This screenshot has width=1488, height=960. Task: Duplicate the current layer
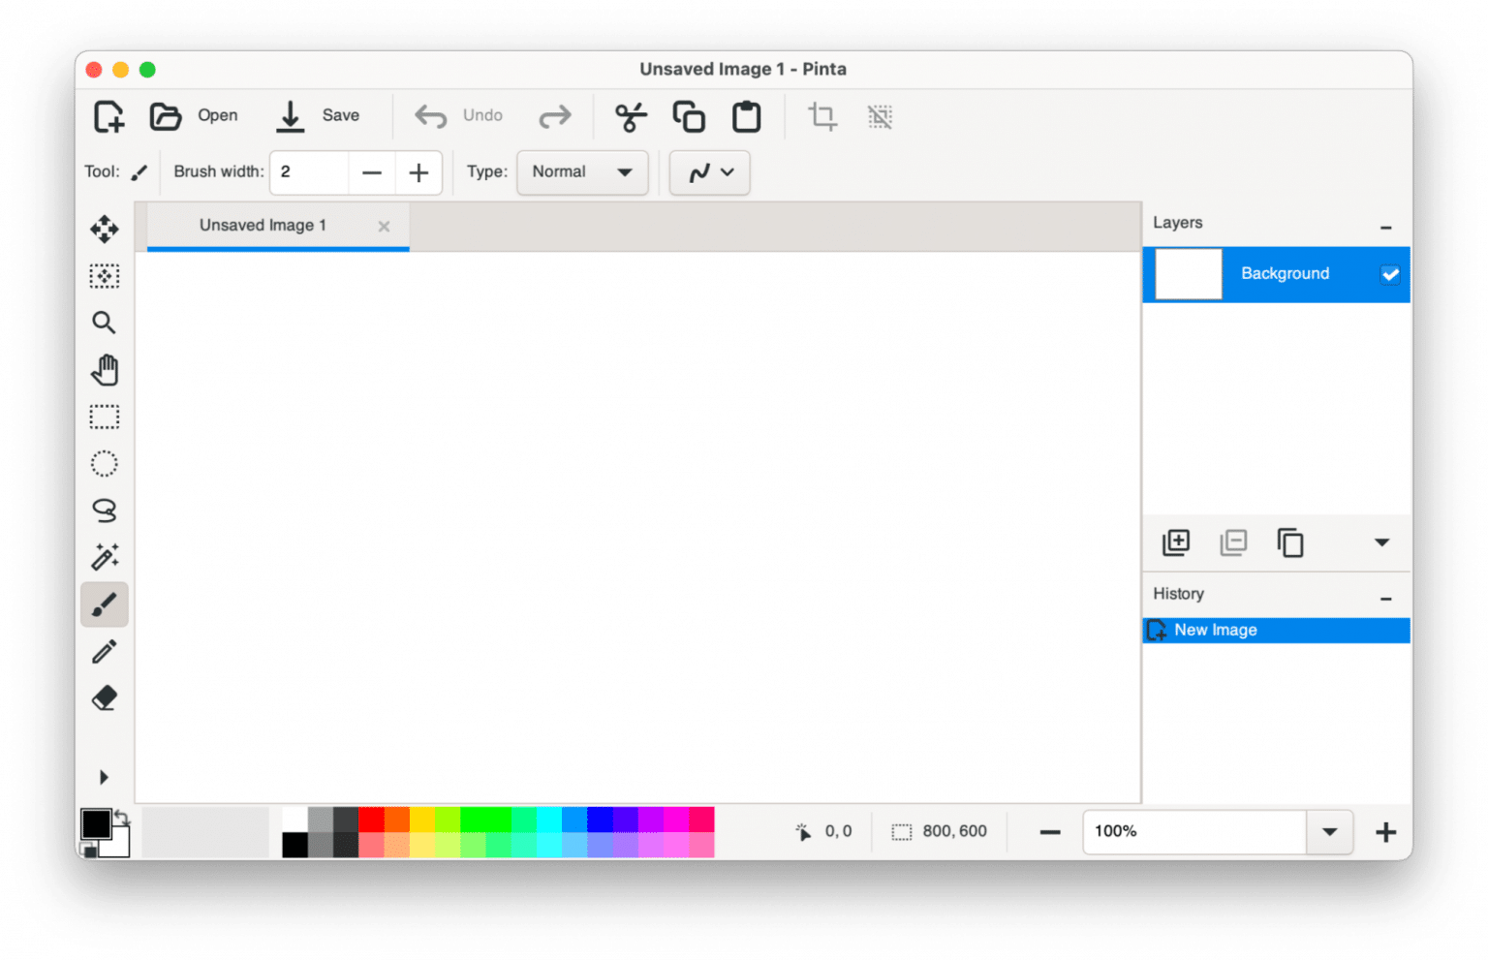tap(1291, 542)
